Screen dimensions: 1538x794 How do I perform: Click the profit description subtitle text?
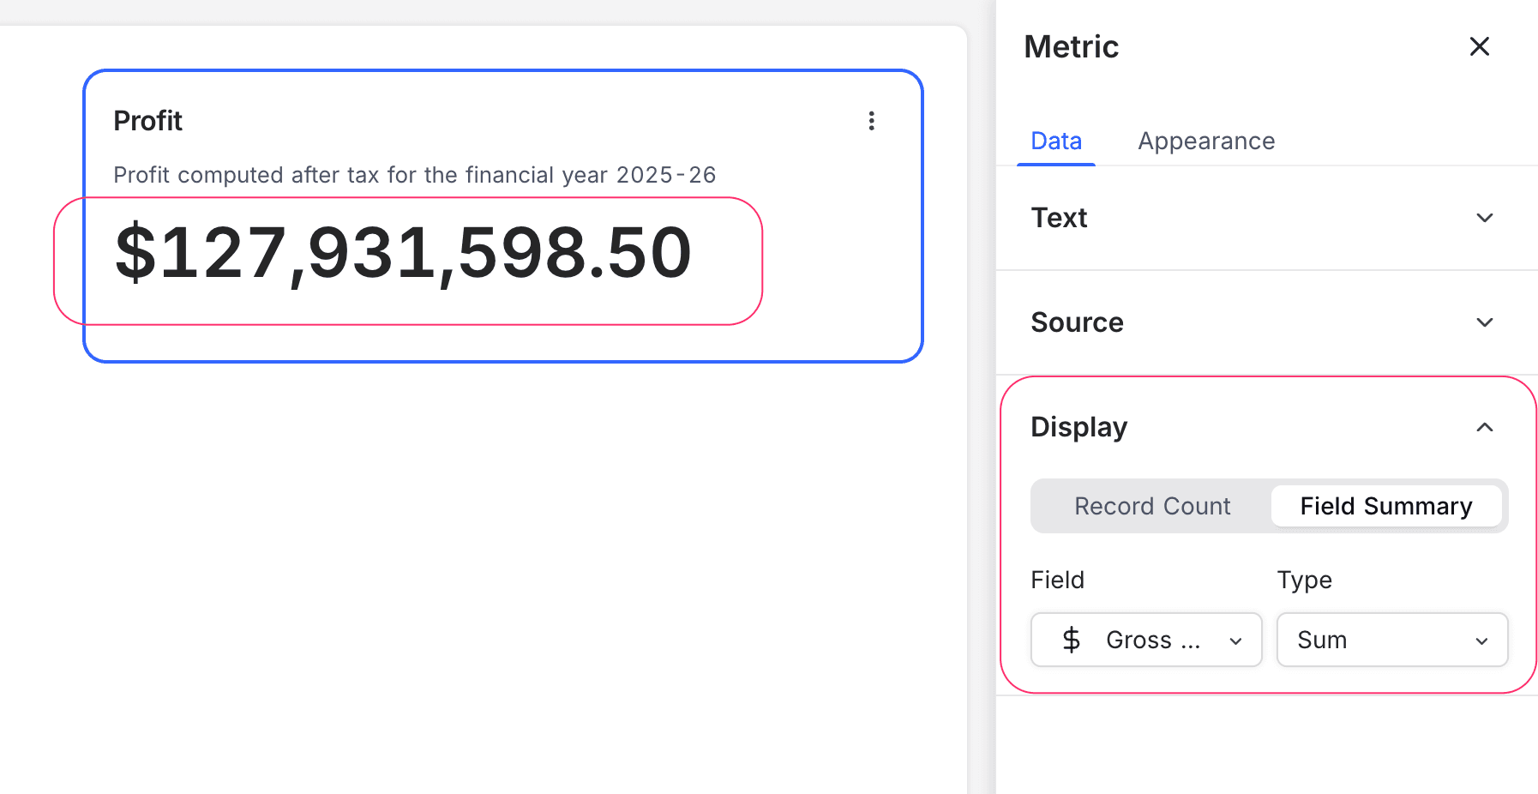[414, 175]
